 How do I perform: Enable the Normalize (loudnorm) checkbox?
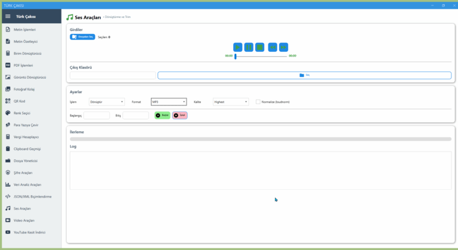258,101
